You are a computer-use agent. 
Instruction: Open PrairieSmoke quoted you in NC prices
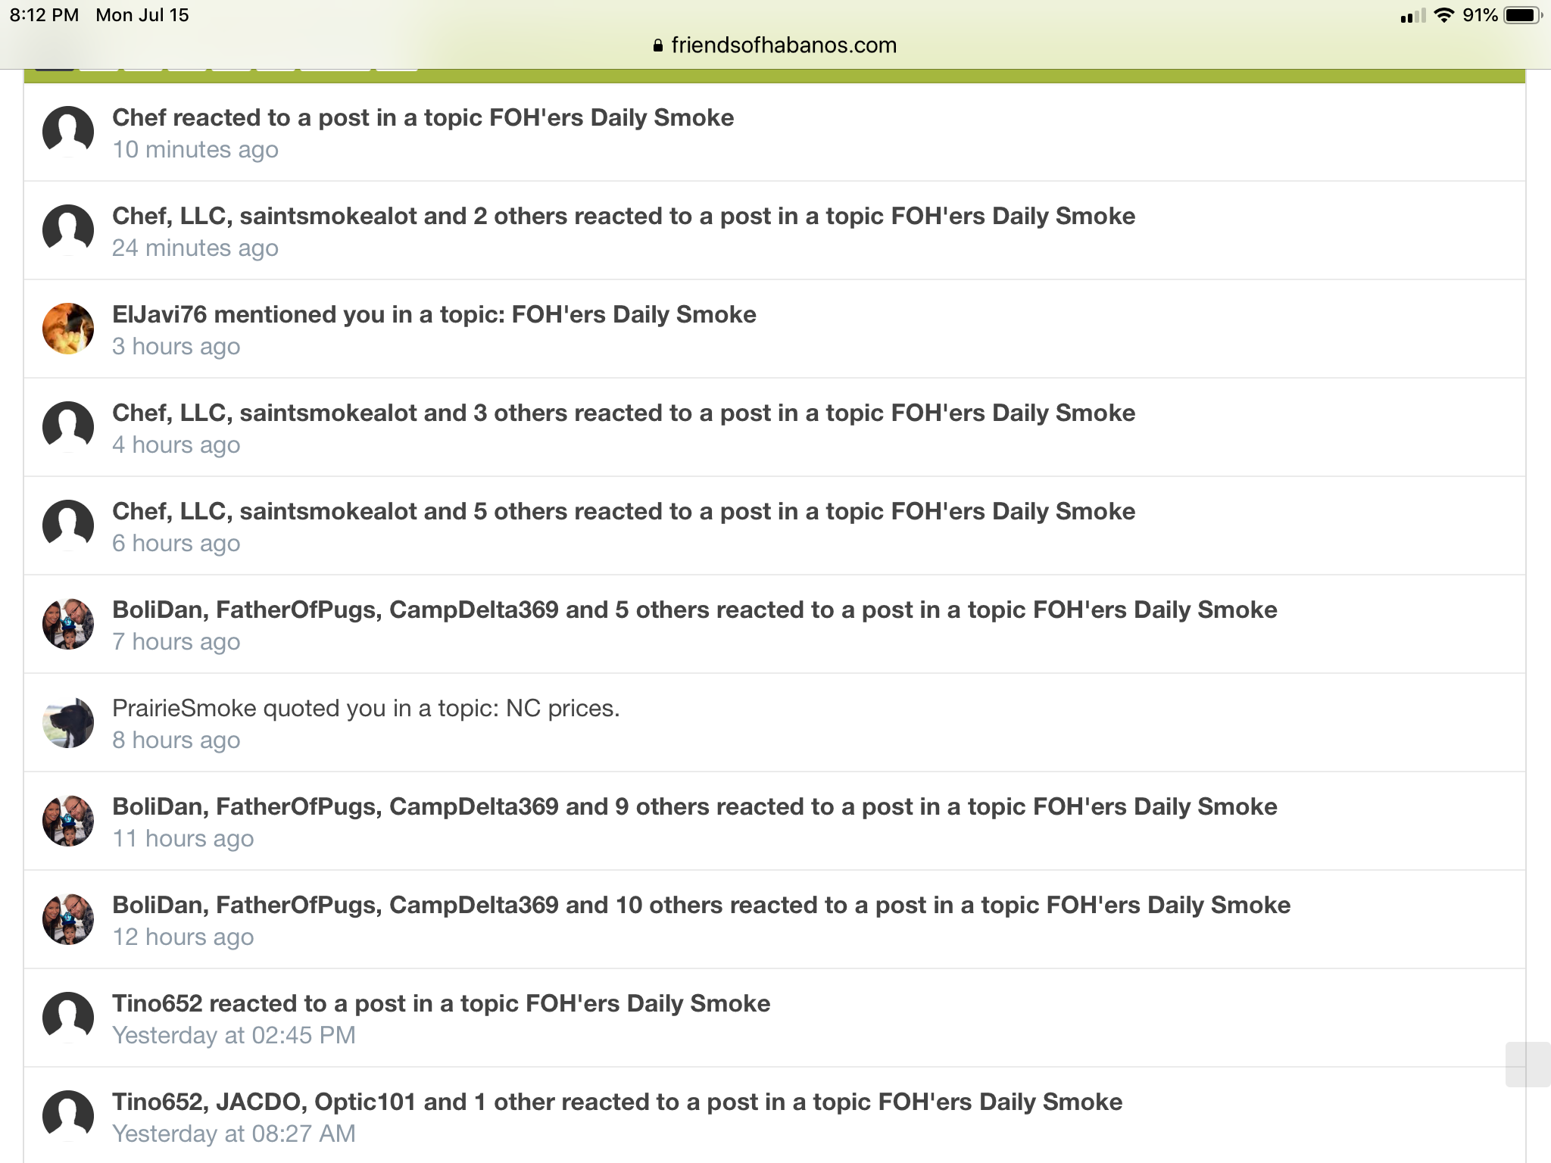[x=774, y=722]
